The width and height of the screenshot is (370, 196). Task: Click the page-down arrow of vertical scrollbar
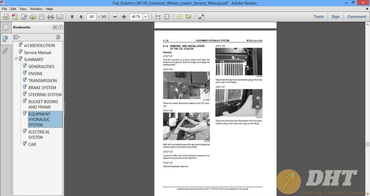point(368,194)
